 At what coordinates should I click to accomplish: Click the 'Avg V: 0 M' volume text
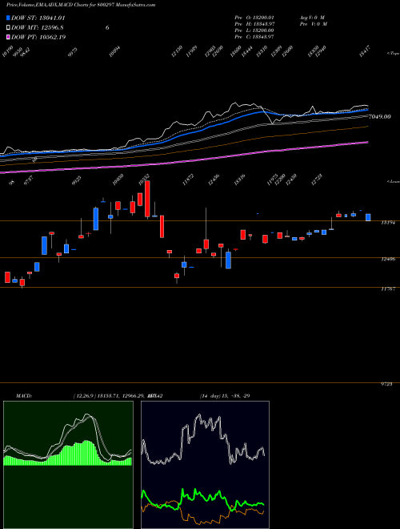[x=313, y=17]
